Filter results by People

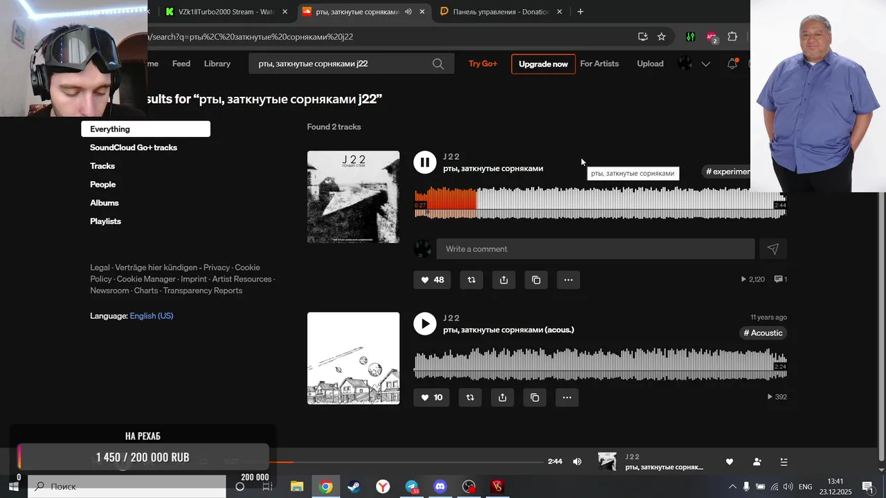(102, 185)
